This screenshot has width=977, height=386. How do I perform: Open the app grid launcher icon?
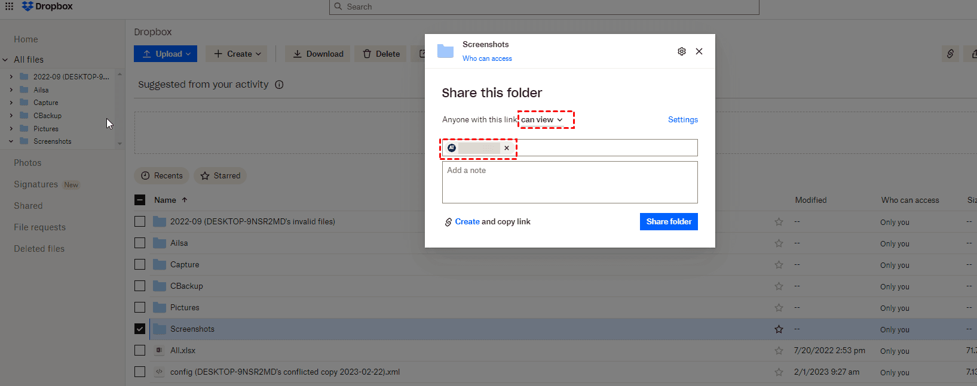10,7
